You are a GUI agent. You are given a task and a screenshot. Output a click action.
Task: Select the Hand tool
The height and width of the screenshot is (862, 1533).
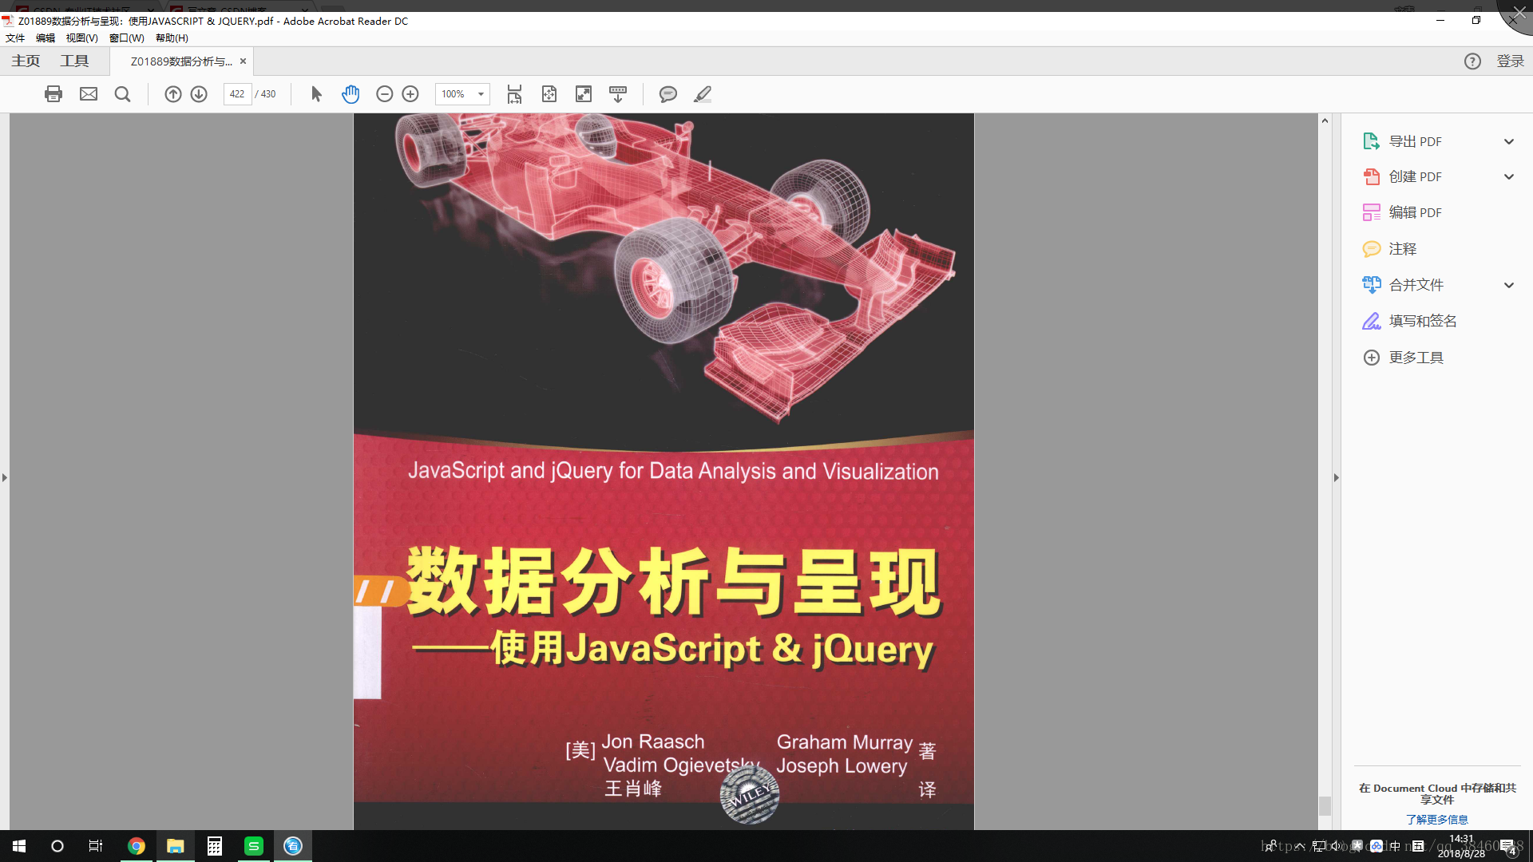click(x=351, y=93)
